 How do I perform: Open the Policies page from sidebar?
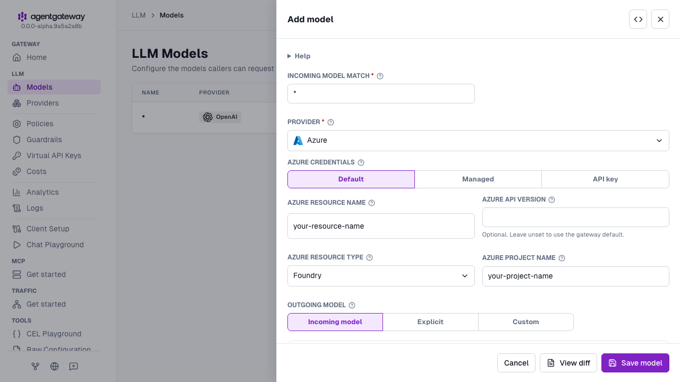click(x=54, y=124)
